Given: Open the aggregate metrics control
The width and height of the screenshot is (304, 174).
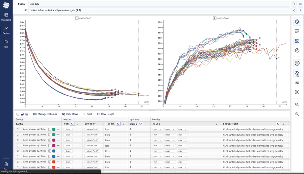Looking at the screenshot, I should (x=297, y=50).
